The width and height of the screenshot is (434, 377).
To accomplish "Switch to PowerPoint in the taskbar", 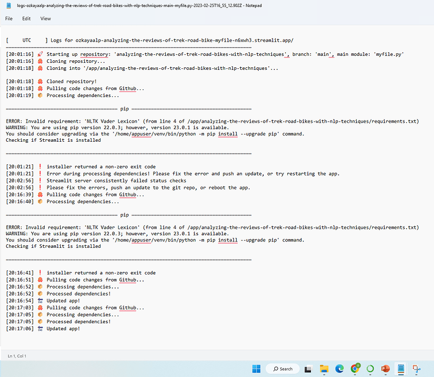I will pos(385,368).
